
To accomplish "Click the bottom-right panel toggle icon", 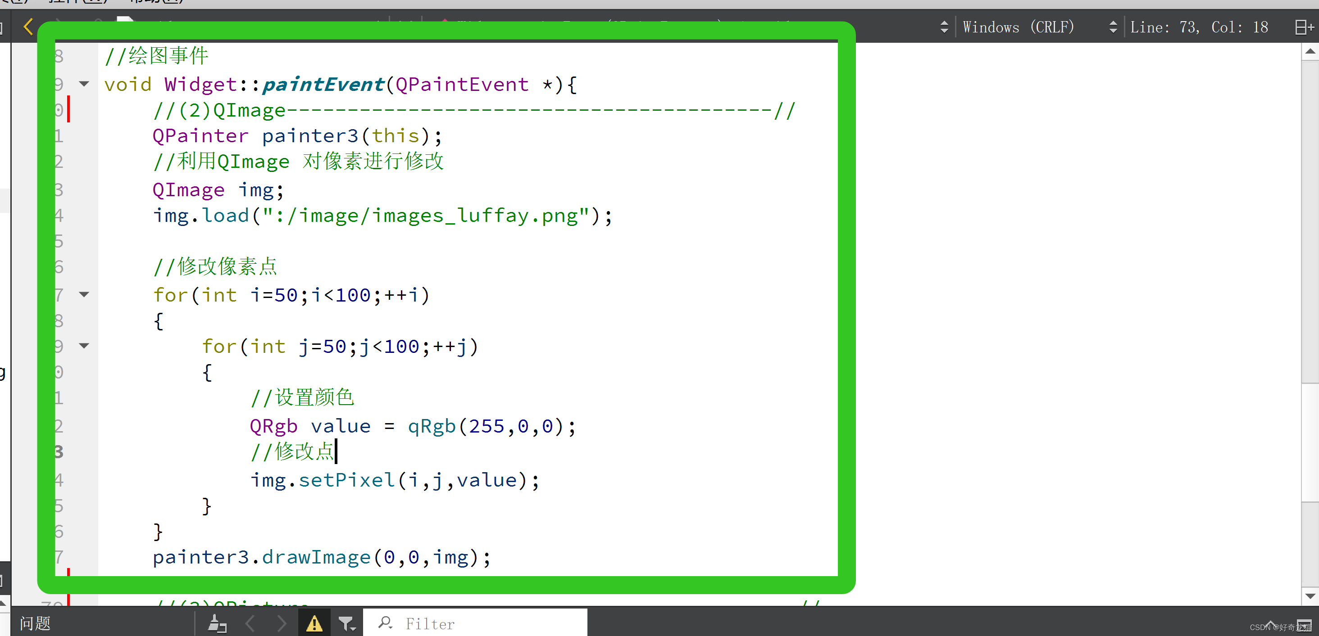I will [1305, 625].
